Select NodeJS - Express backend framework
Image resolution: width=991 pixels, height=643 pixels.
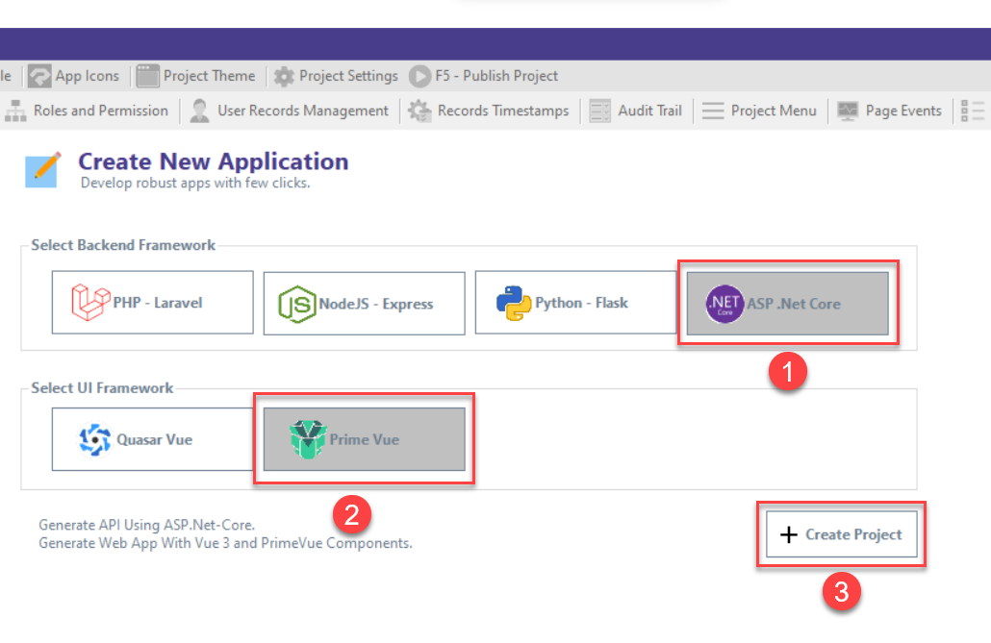click(x=364, y=303)
